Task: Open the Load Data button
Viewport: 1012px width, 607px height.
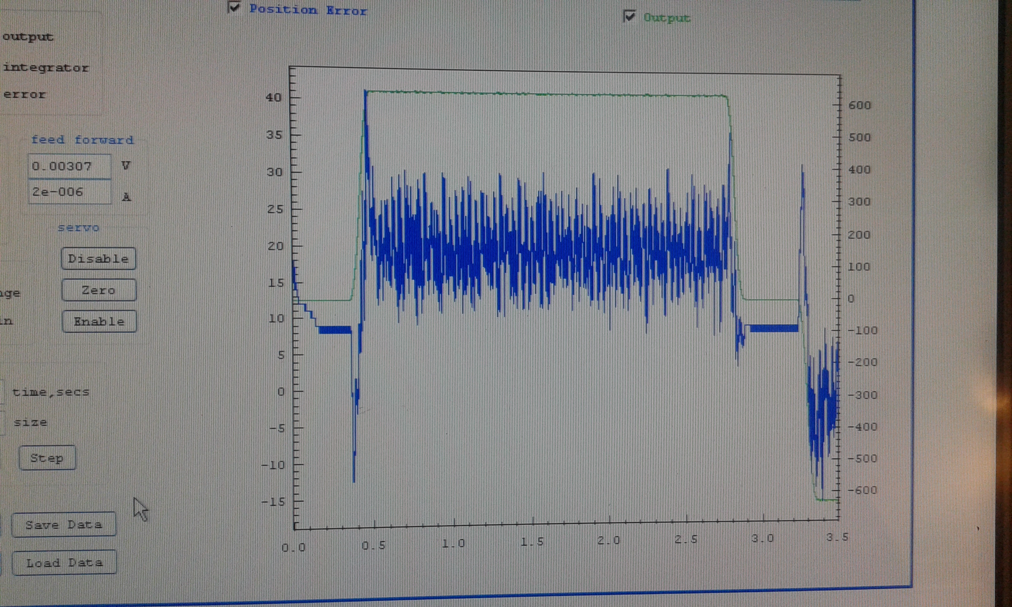Action: [x=64, y=563]
